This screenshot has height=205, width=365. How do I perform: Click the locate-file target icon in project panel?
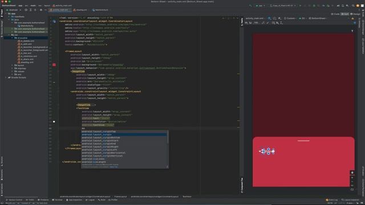pos(26,10)
